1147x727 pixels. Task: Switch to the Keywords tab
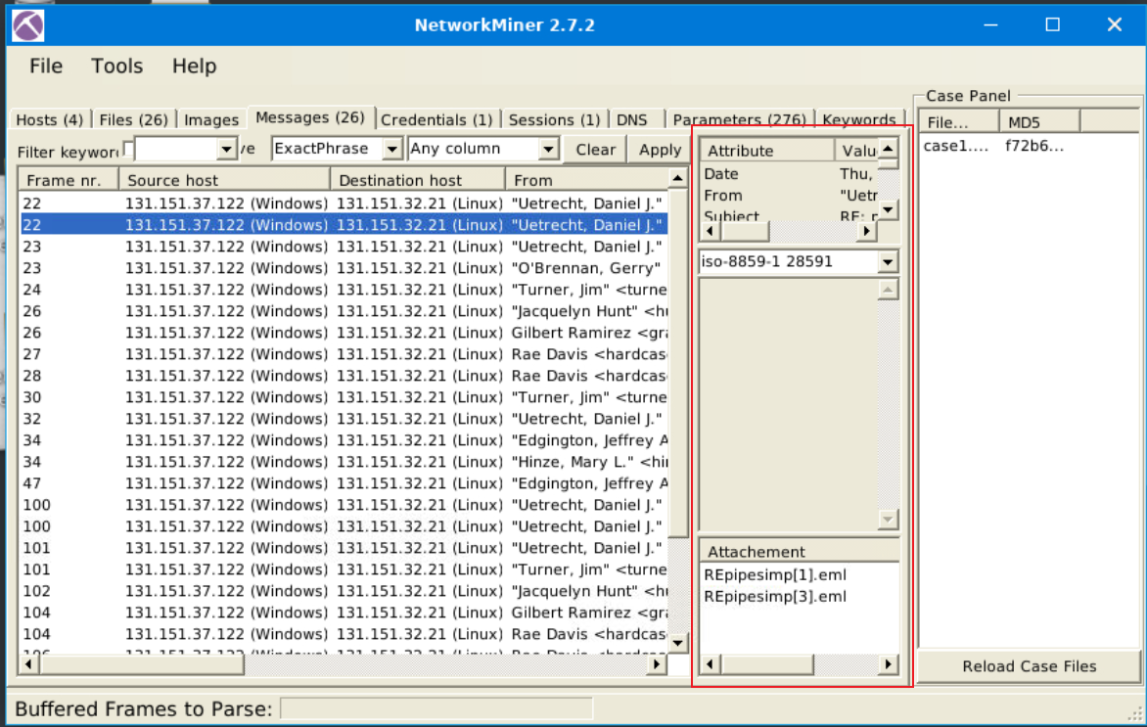coord(859,120)
